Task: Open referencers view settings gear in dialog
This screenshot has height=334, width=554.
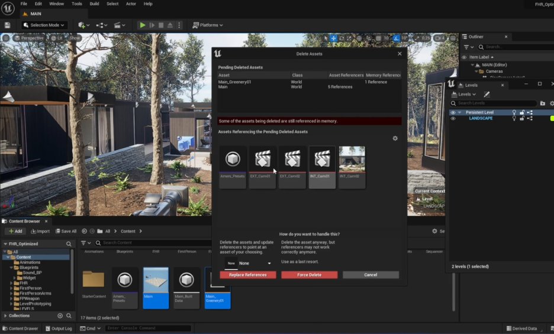Action: tap(395, 138)
